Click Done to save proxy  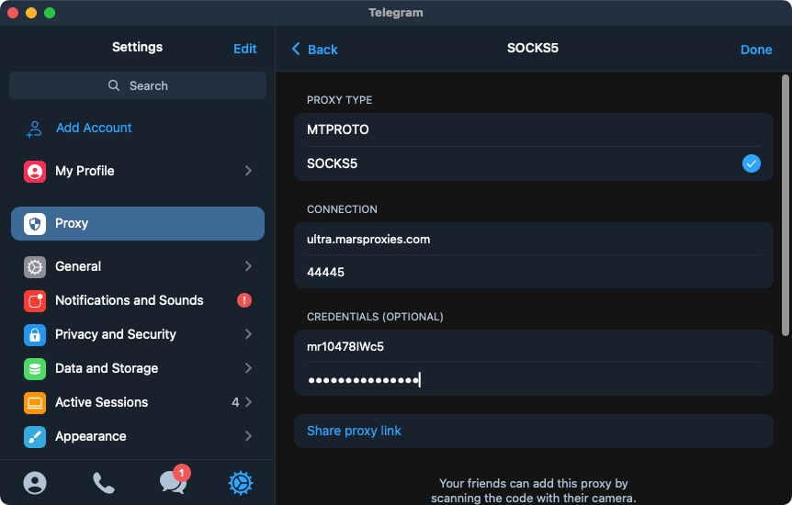point(756,50)
